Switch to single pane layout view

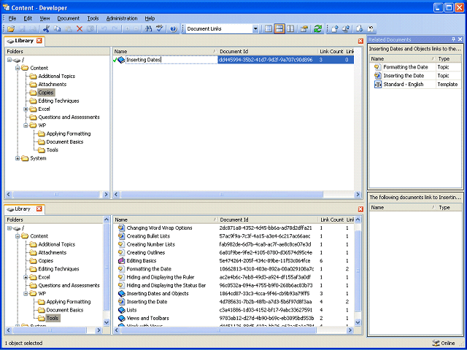pos(269,29)
